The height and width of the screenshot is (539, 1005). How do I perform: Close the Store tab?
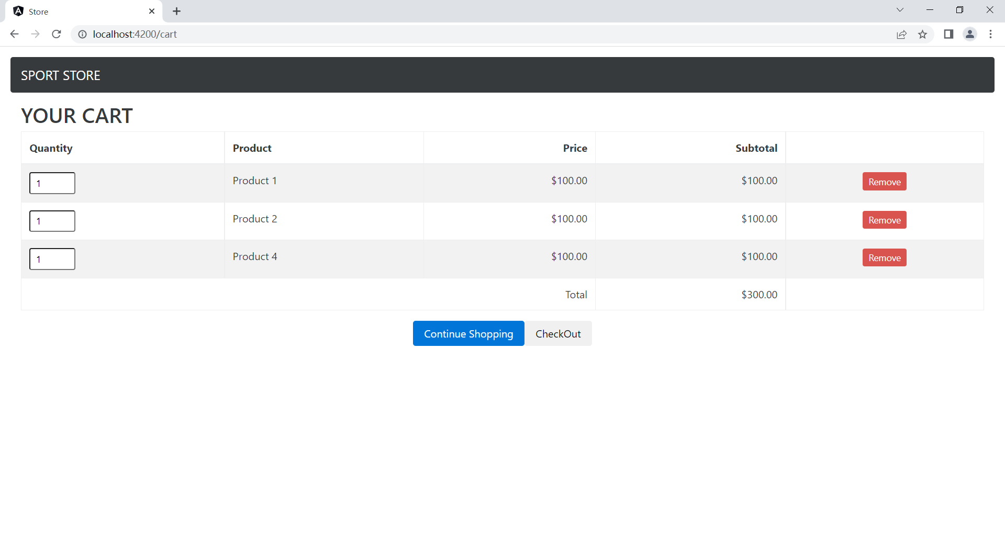coord(152,11)
